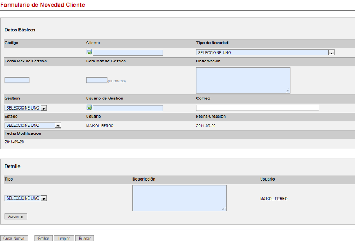Click inside the Observacion text area
The image size is (355, 244).
coord(243,80)
